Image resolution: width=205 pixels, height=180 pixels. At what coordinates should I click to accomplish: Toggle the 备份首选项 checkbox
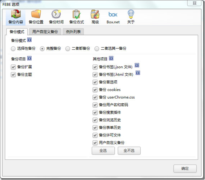[95, 82]
